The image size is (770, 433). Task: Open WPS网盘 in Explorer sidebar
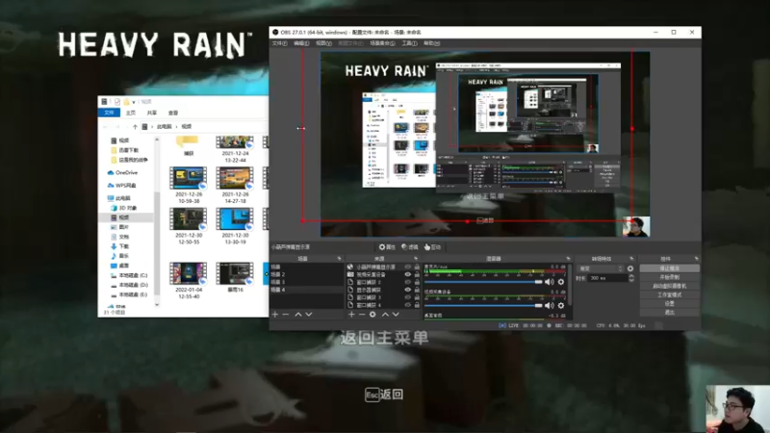tap(121, 186)
